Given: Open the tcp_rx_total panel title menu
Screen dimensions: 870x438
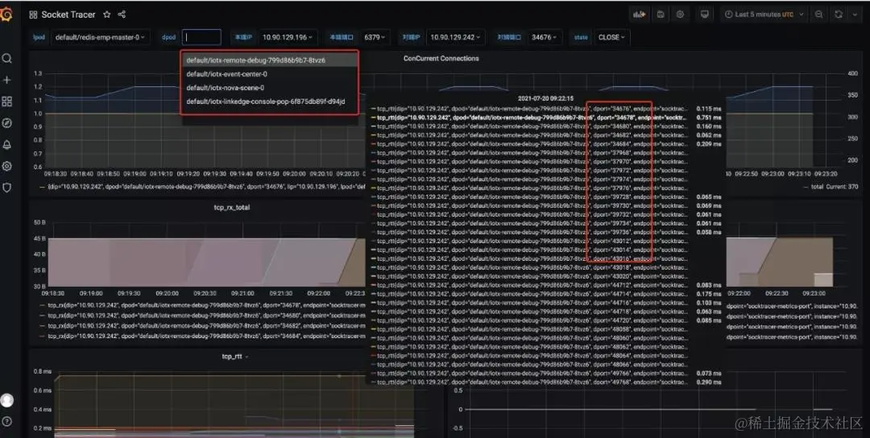Looking at the screenshot, I should 232,208.
